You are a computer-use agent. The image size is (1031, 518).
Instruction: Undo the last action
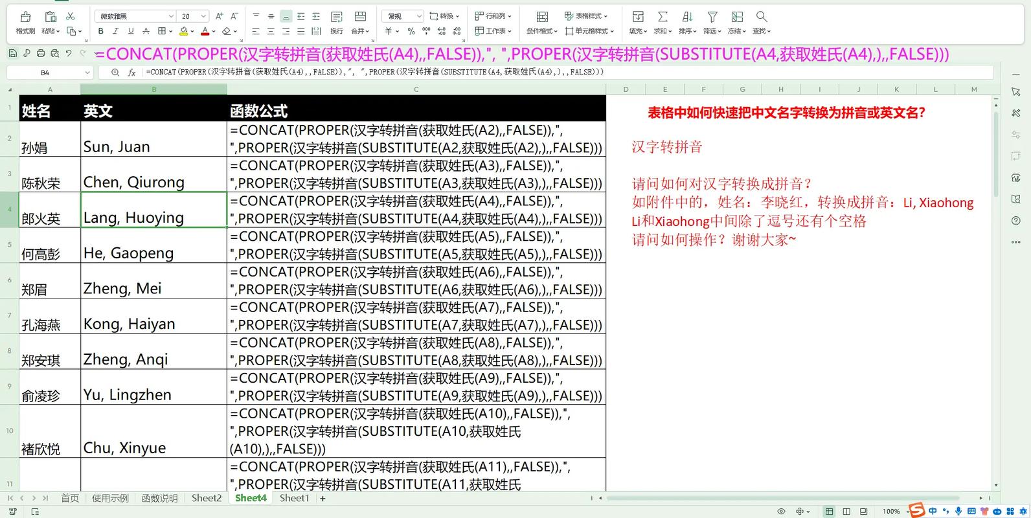(69, 53)
